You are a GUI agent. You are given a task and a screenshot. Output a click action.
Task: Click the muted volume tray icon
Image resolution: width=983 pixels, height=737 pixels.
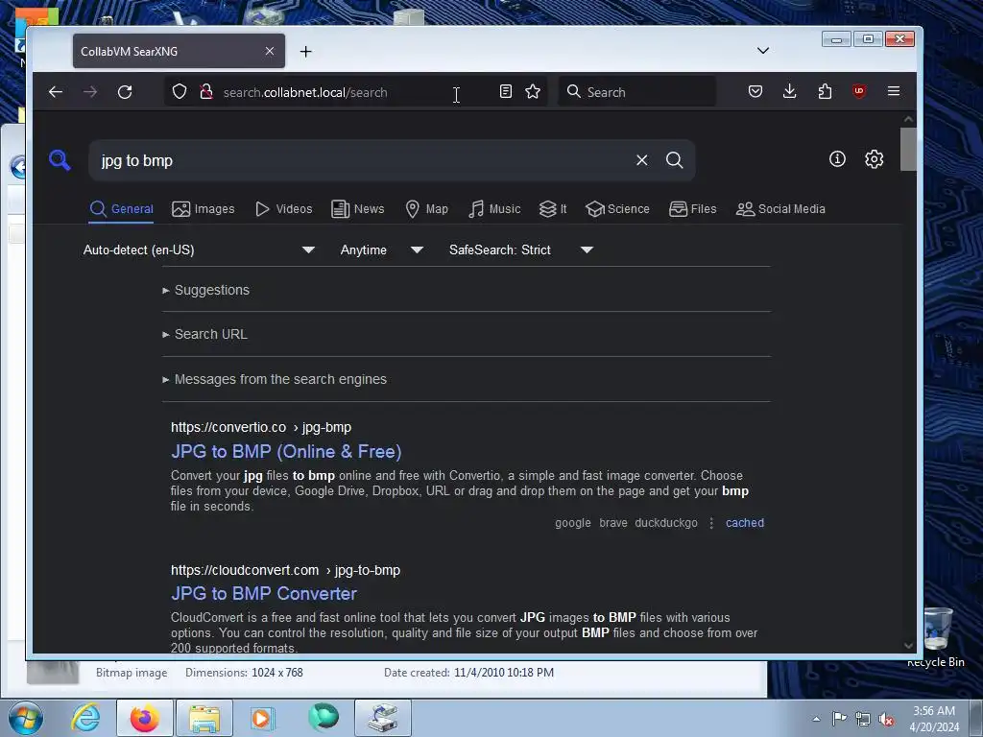tap(885, 719)
